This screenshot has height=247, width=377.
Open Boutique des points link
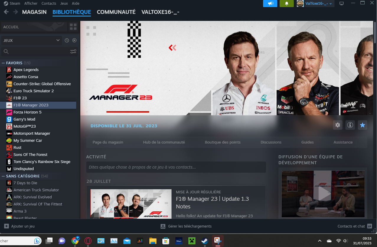tap(223, 142)
